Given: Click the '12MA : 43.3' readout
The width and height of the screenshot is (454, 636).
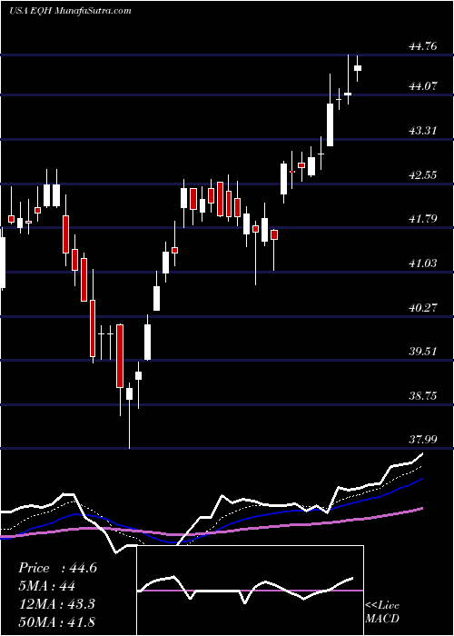Looking at the screenshot, I should coord(56,604).
